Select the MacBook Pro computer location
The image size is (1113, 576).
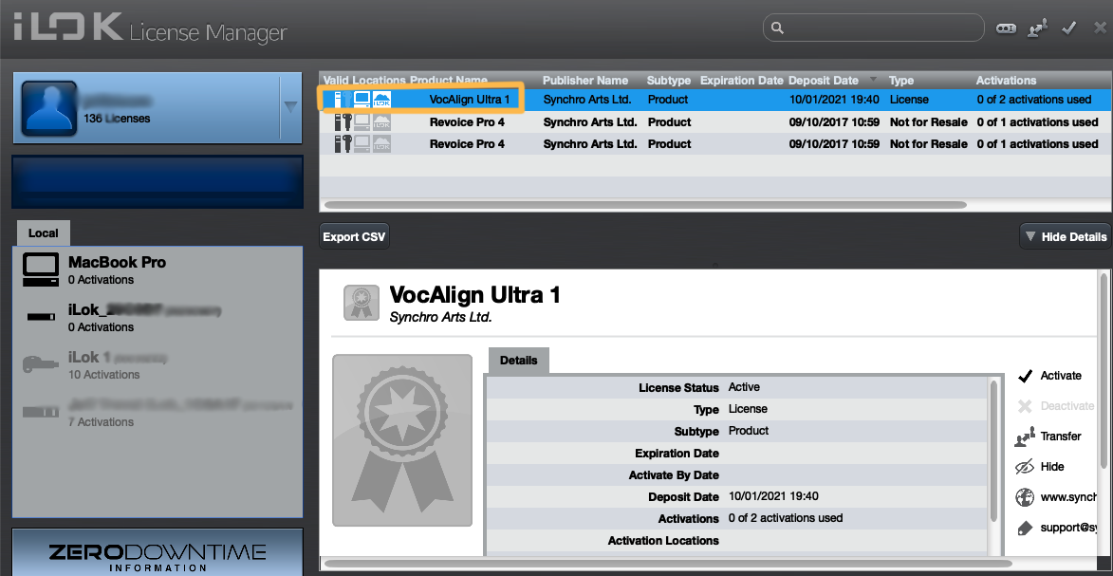[117, 269]
